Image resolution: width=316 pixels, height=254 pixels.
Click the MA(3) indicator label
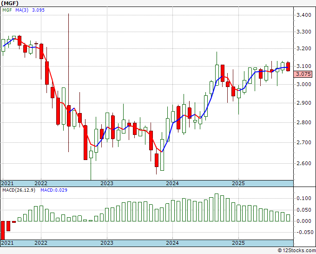point(22,10)
